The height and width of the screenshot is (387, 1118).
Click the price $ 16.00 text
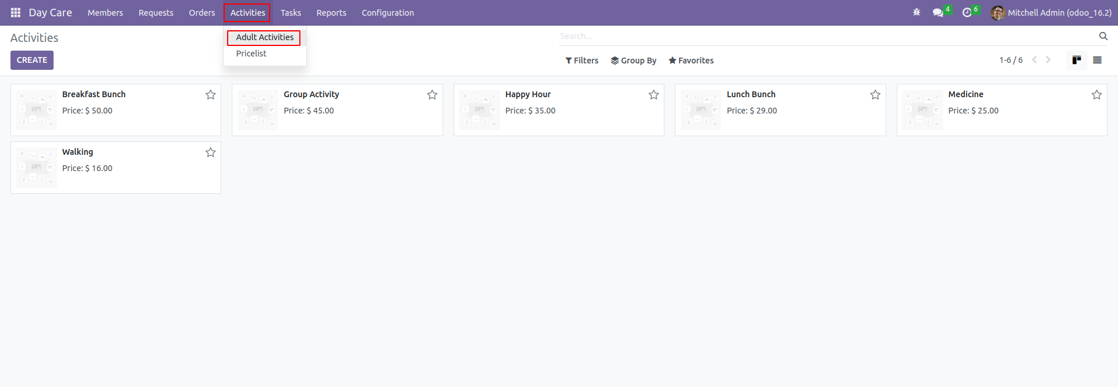coord(99,168)
